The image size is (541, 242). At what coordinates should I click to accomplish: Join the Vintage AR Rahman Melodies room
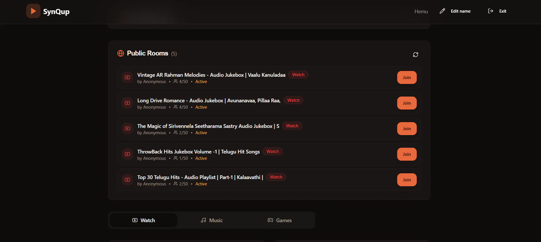(407, 77)
